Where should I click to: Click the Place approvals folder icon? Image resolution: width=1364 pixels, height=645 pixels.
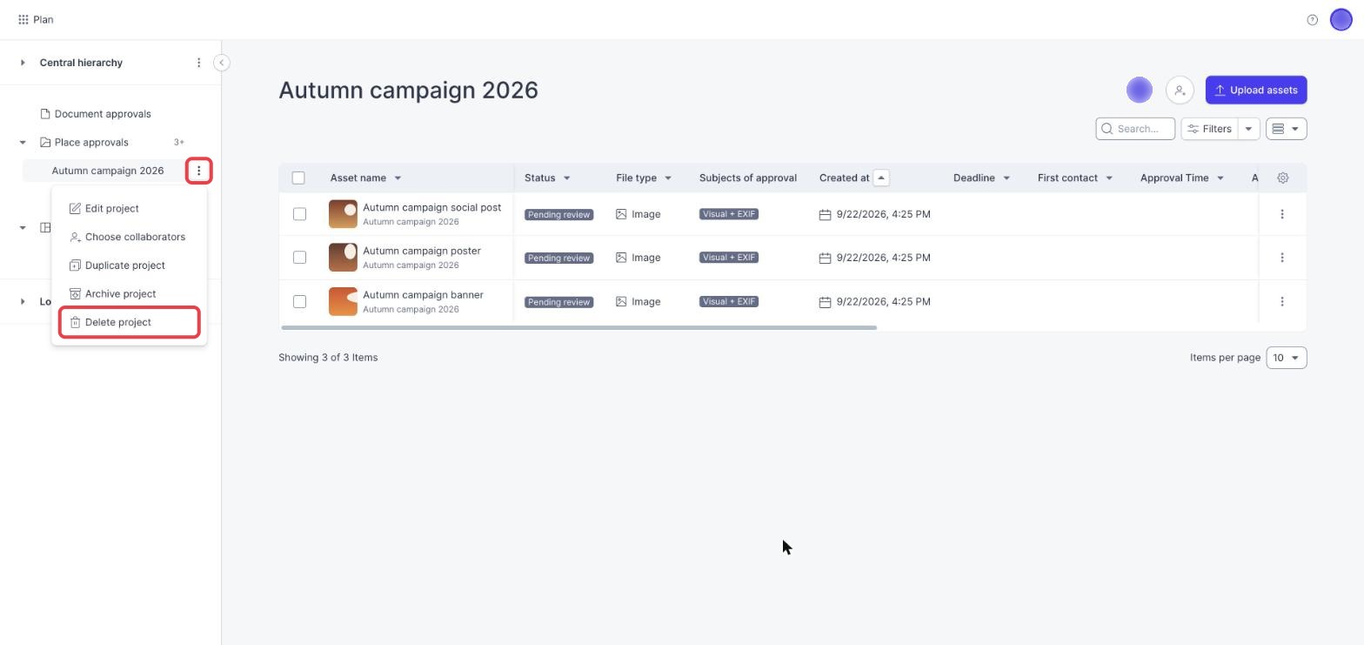coord(45,142)
